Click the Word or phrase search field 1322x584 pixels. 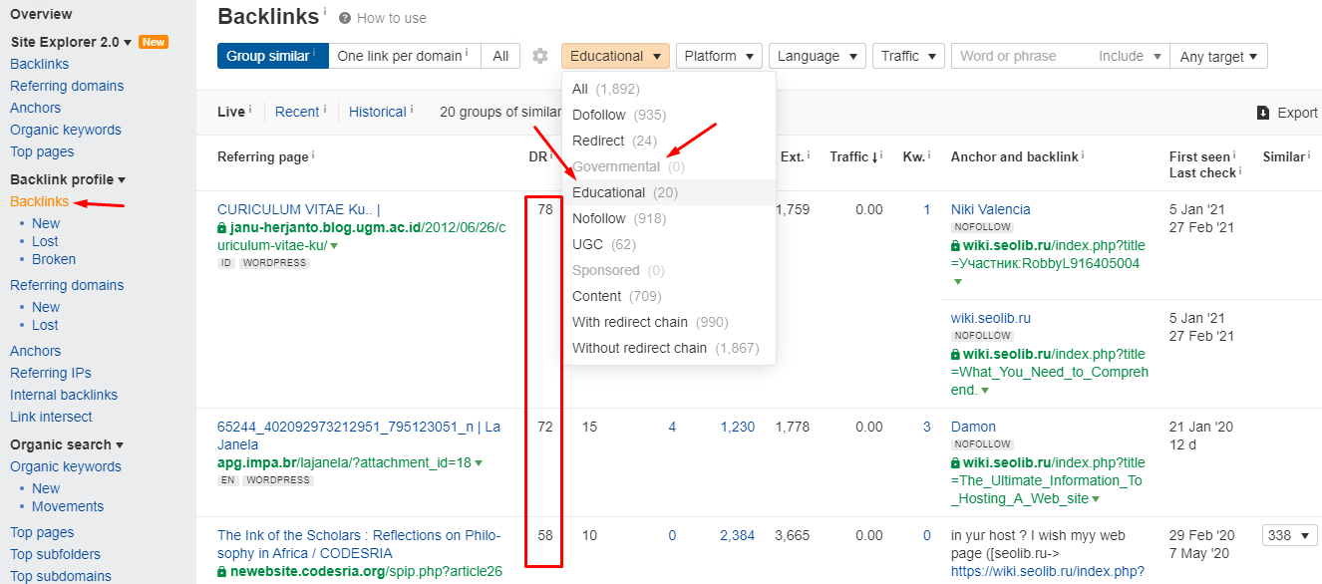[1022, 56]
